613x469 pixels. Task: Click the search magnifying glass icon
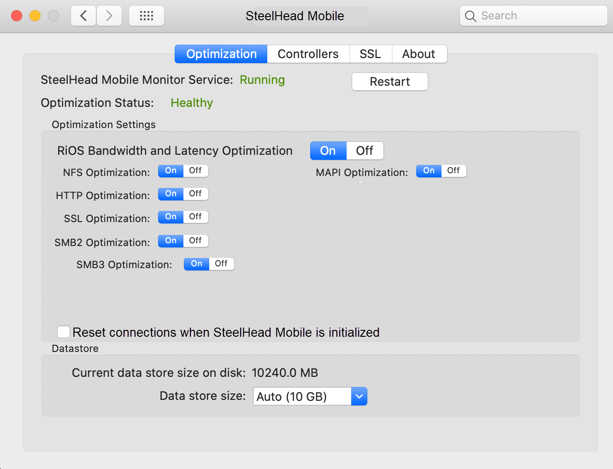tap(470, 16)
